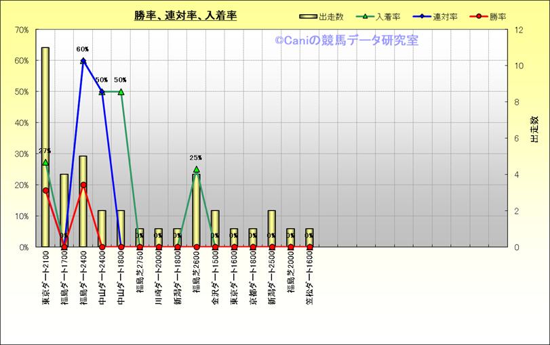
Task: Click the 新潟ダート2500 bar
Action: pos(271,229)
